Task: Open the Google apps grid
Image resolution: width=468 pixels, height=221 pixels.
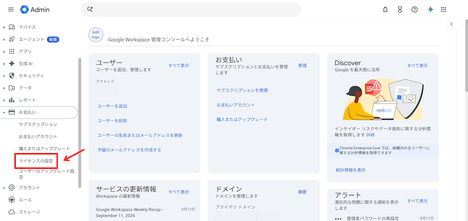Action: [x=443, y=9]
